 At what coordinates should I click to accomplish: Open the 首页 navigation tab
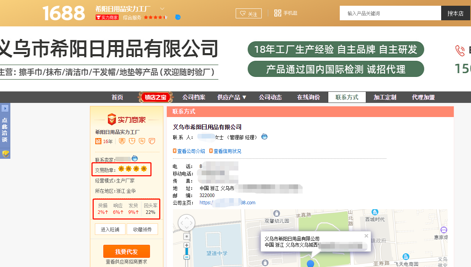click(x=117, y=97)
